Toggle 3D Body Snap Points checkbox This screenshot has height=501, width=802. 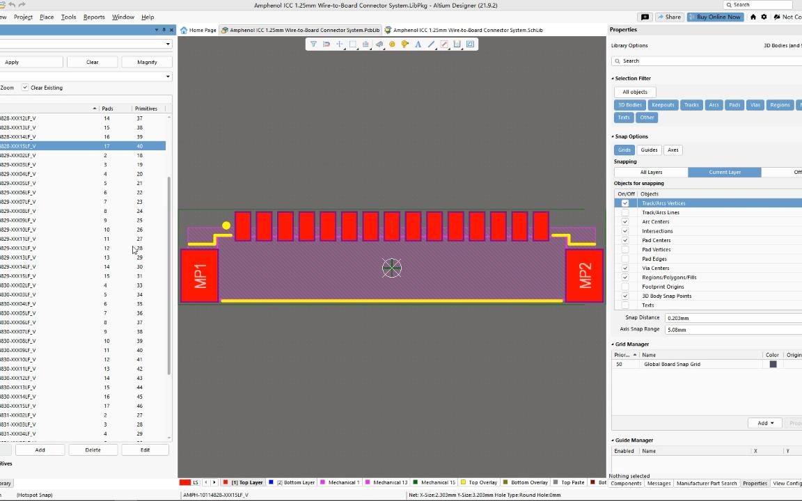(625, 296)
